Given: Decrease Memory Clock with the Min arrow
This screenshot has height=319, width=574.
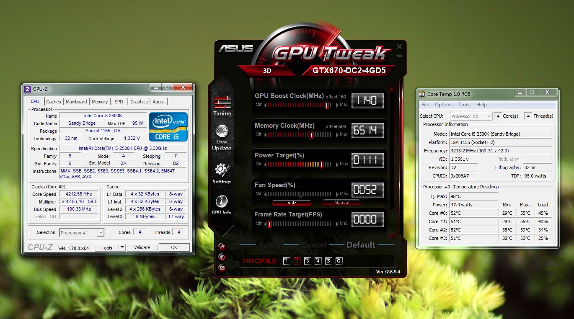Looking at the screenshot, I should pos(265,134).
